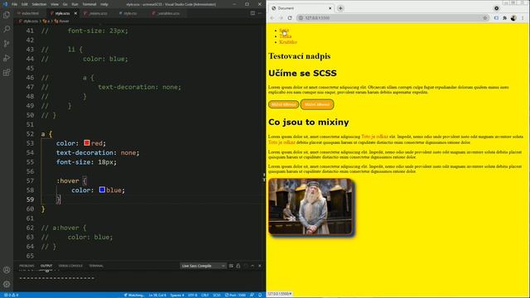The height and width of the screenshot is (298, 530).
Task: Open the Search view in activity bar
Action: 7,29
